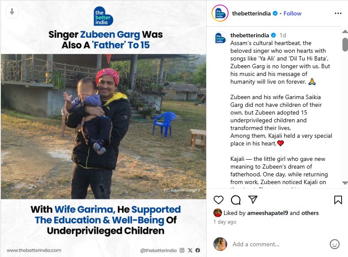Click the liker's small avatar thumbnail
Image resolution: width=348 pixels, height=257 pixels.
point(218,213)
